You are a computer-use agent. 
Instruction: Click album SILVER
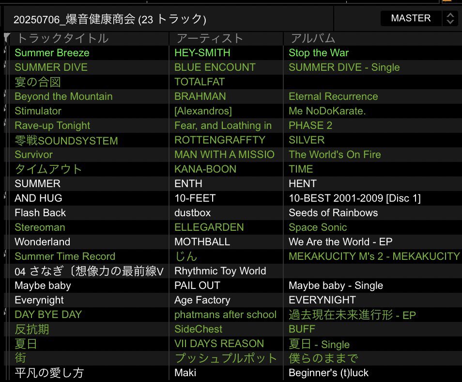307,140
